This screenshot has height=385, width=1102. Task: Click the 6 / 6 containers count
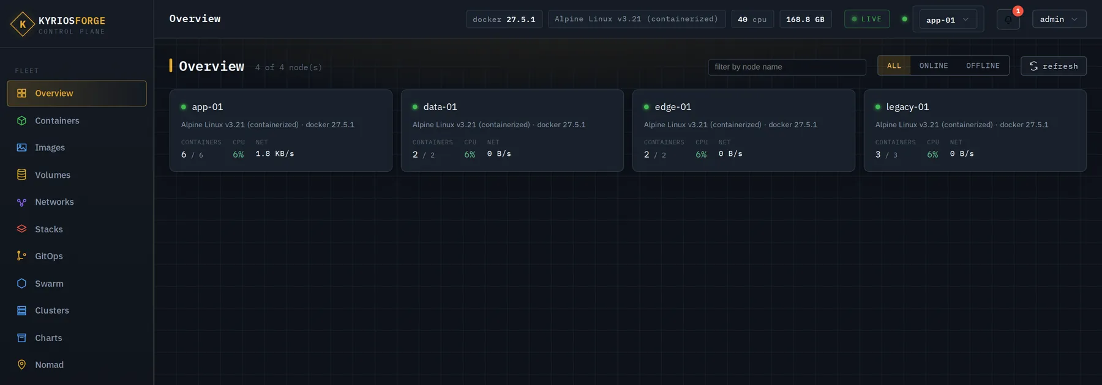pyautogui.click(x=192, y=155)
